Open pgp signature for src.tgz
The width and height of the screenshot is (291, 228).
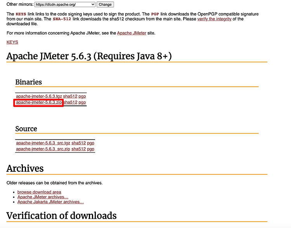[90, 143]
